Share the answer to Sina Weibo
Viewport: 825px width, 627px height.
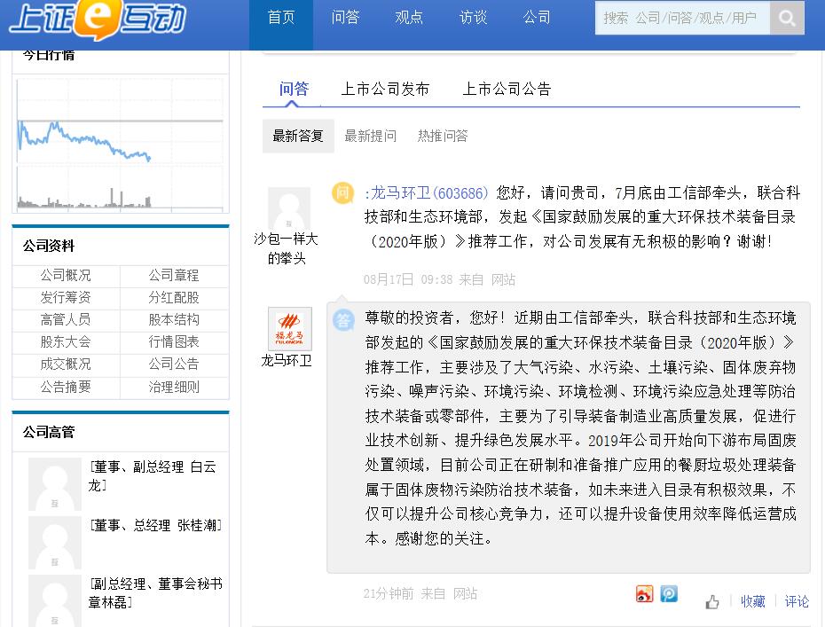click(644, 594)
